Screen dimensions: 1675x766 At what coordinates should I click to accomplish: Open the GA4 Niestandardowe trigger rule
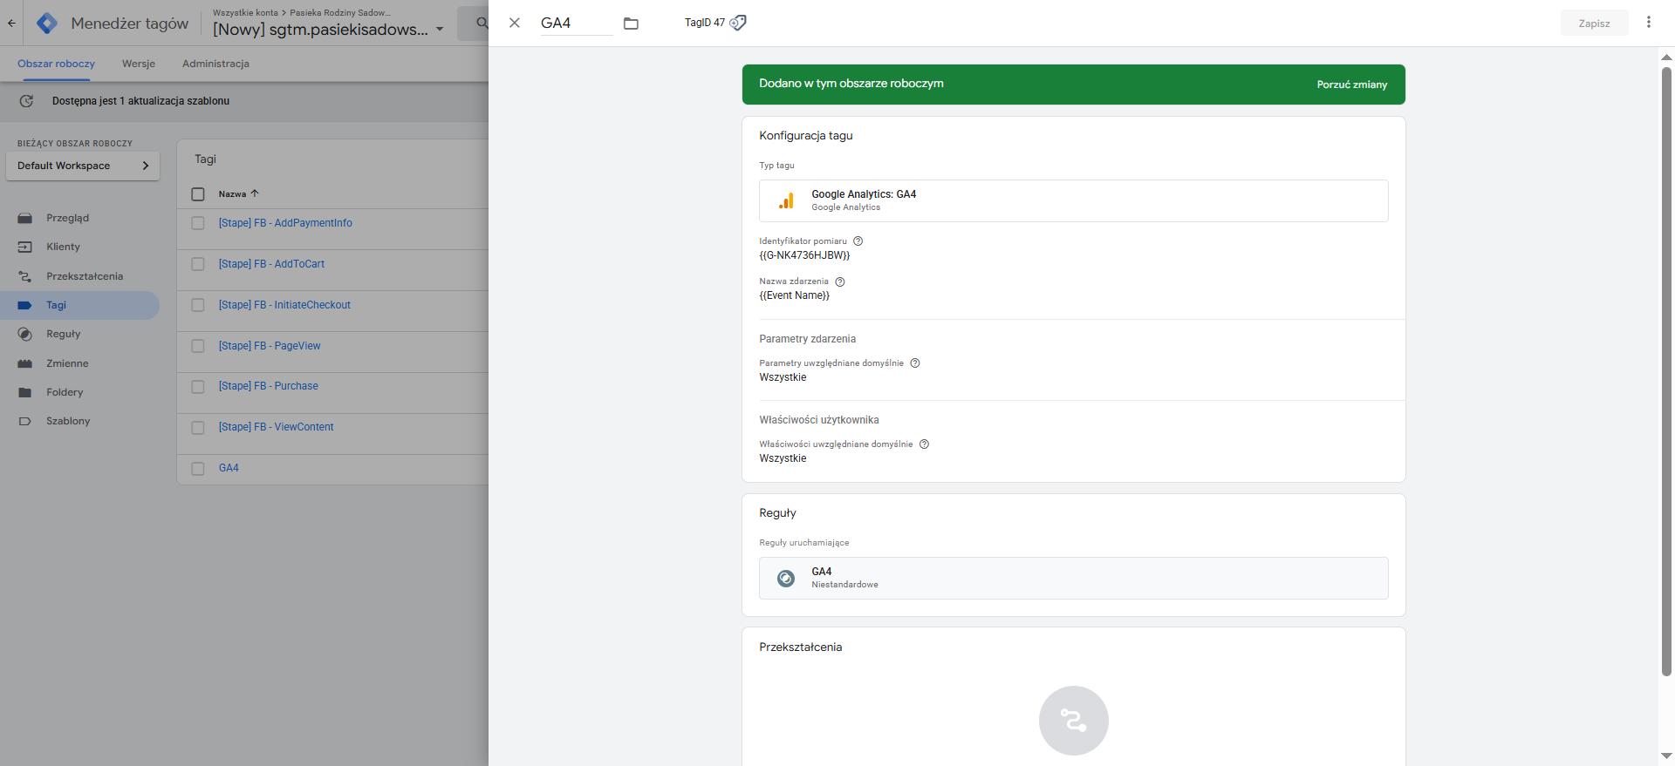[1073, 578]
